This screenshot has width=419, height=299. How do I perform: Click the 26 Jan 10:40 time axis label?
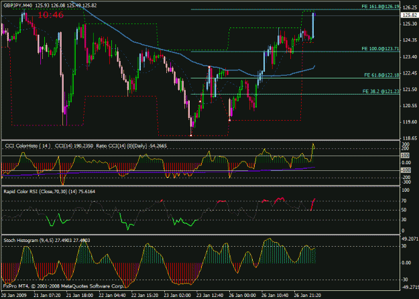(x=276, y=296)
